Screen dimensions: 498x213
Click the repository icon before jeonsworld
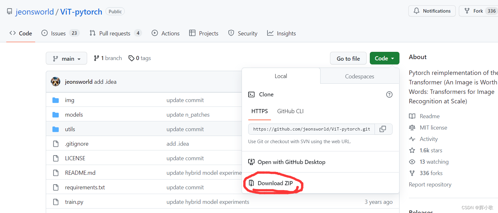9,12
